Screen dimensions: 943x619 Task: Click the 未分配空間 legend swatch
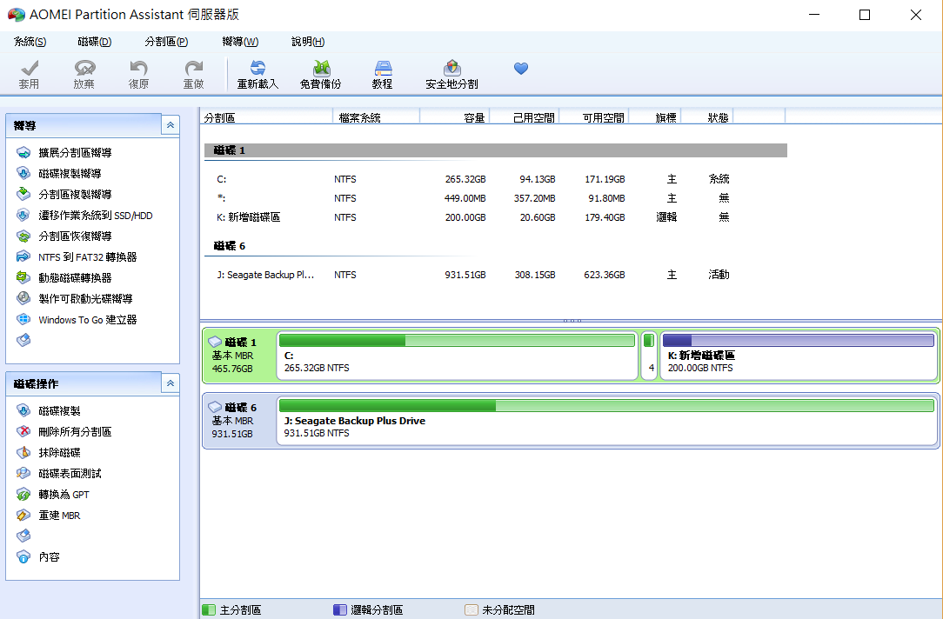click(471, 610)
